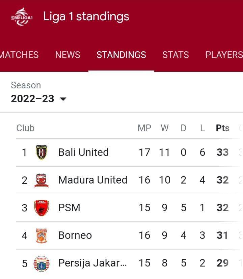Click the Borneo team name
The image size is (243, 279).
coord(75,235)
